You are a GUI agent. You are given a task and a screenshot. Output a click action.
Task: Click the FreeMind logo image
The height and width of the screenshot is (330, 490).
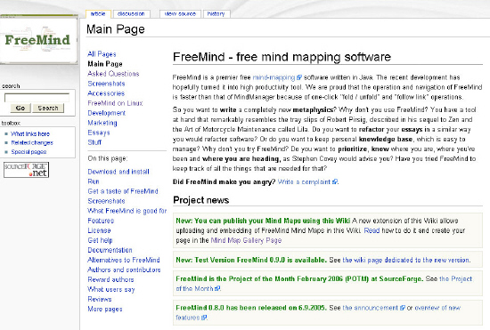38,39
